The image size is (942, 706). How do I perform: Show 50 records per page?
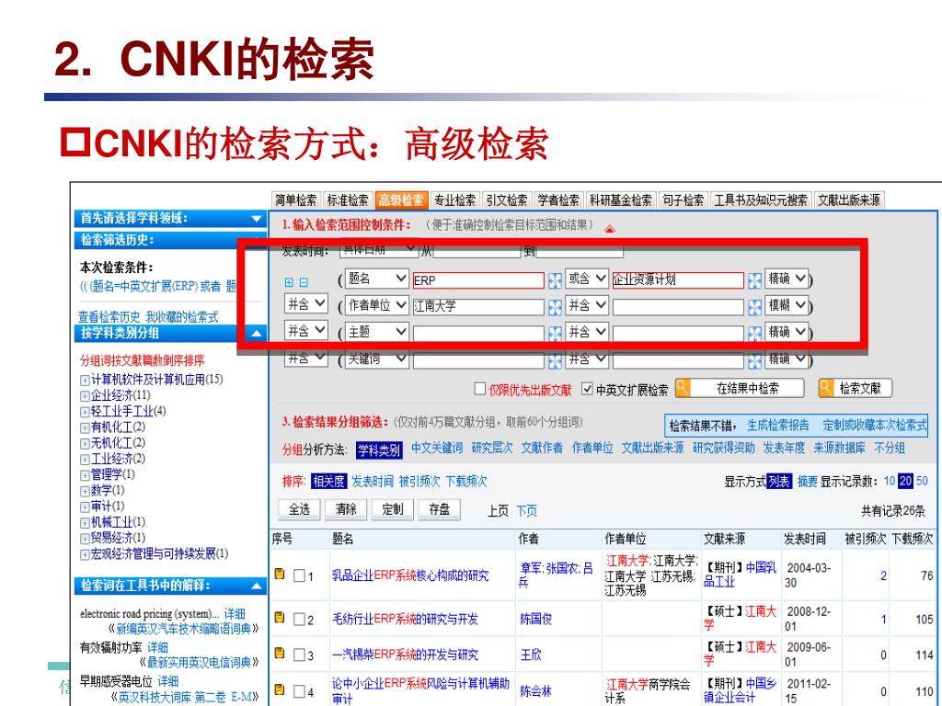[922, 481]
